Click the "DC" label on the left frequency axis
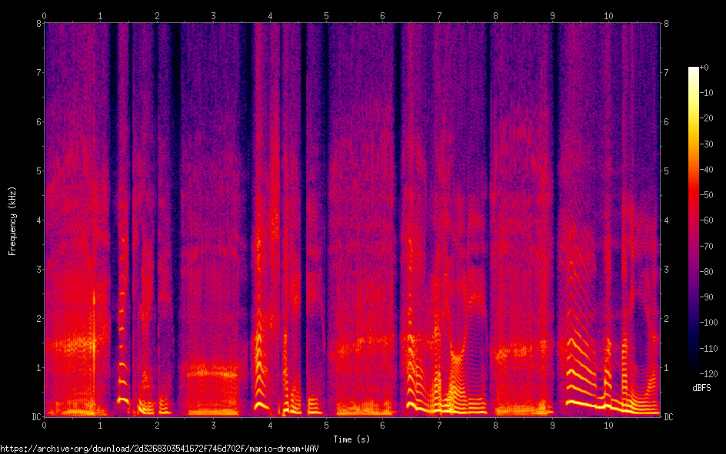Image resolution: width=726 pixels, height=454 pixels. [36, 417]
